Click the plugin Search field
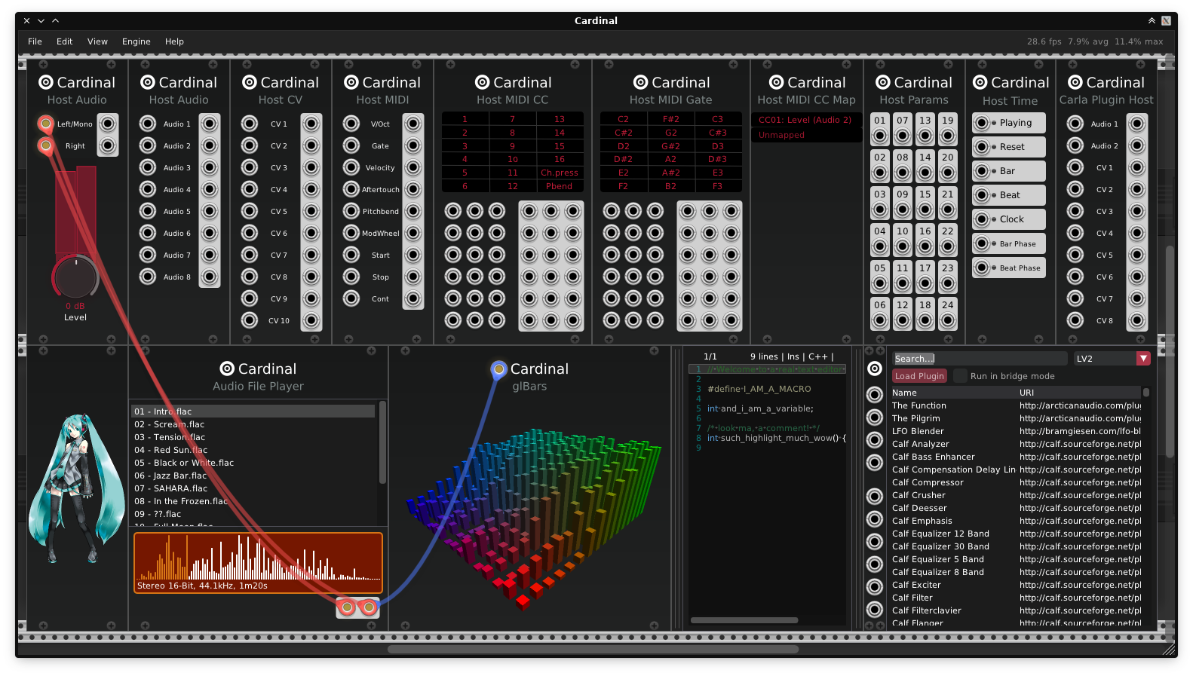Screen dimensions: 1193x676 (x=980, y=359)
